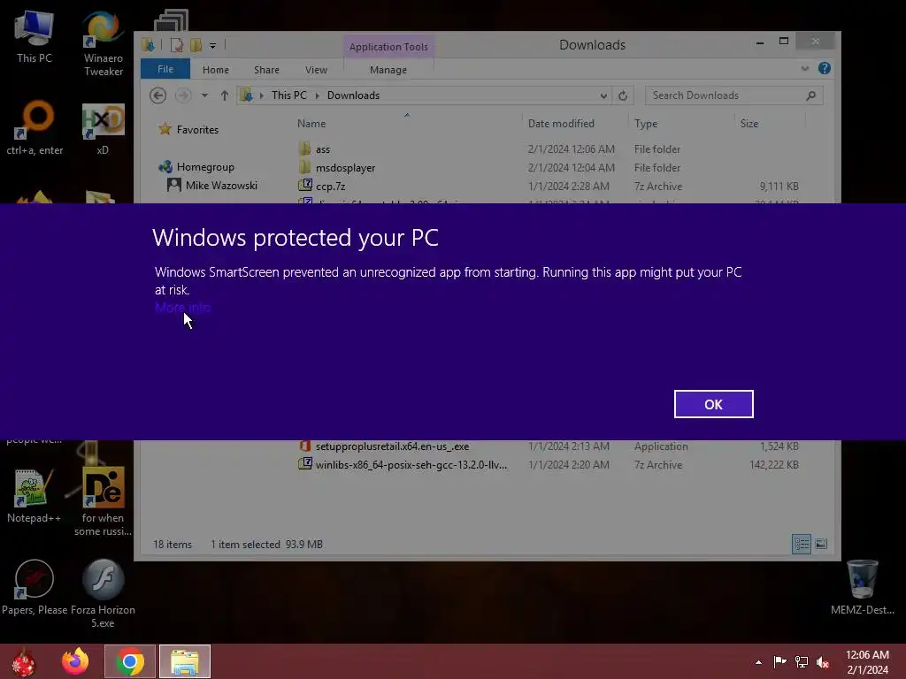Switch to the Home ribbon tab

[x=216, y=70]
